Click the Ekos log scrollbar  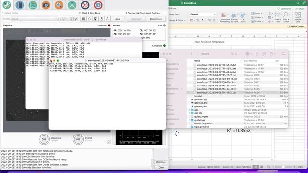[x=152, y=159]
